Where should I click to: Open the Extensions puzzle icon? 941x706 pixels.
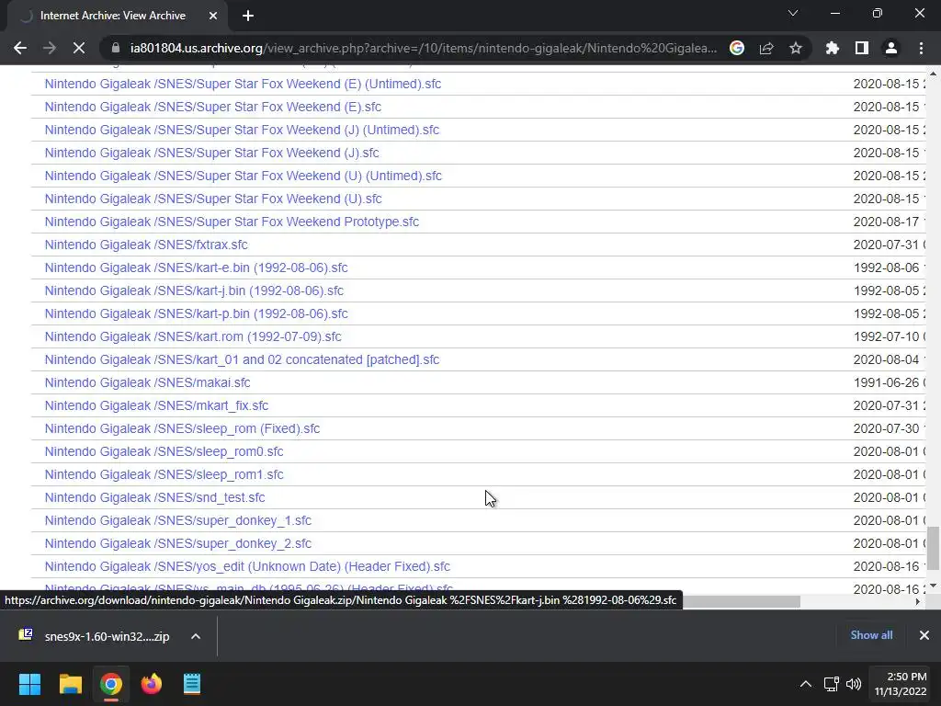pyautogui.click(x=833, y=48)
